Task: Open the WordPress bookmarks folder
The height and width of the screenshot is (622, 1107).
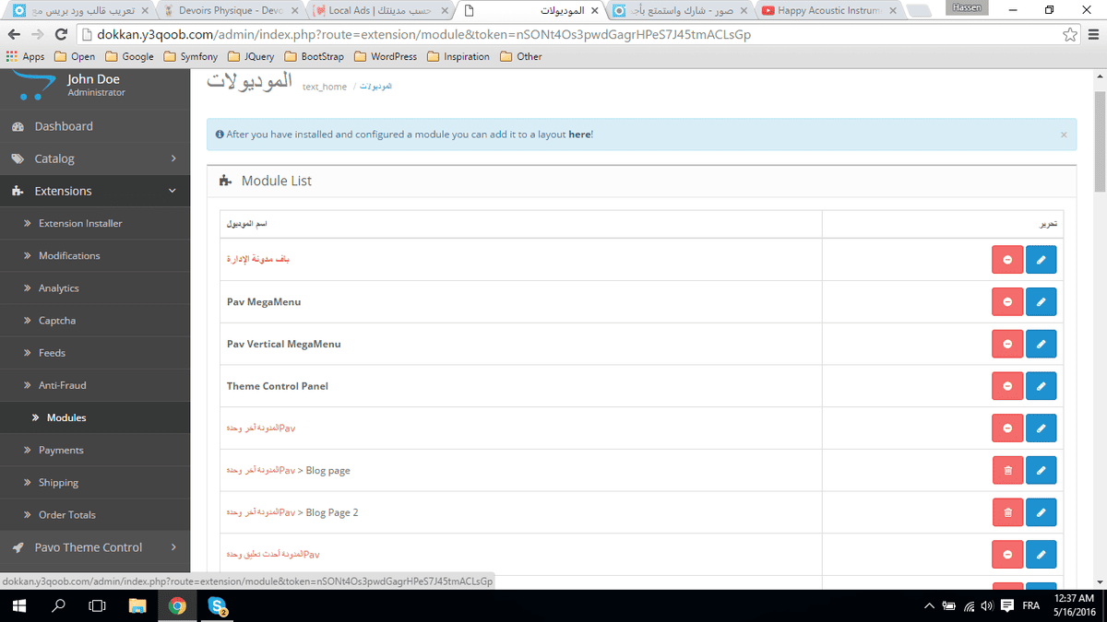Action: [x=386, y=56]
